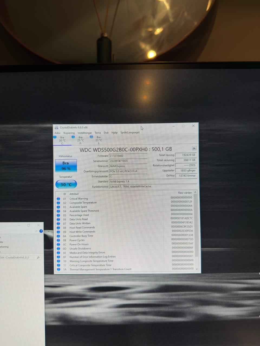This screenshot has width=260, height=346.
Task: Select the C: drive tab at 30 °C
Action: 62,140
